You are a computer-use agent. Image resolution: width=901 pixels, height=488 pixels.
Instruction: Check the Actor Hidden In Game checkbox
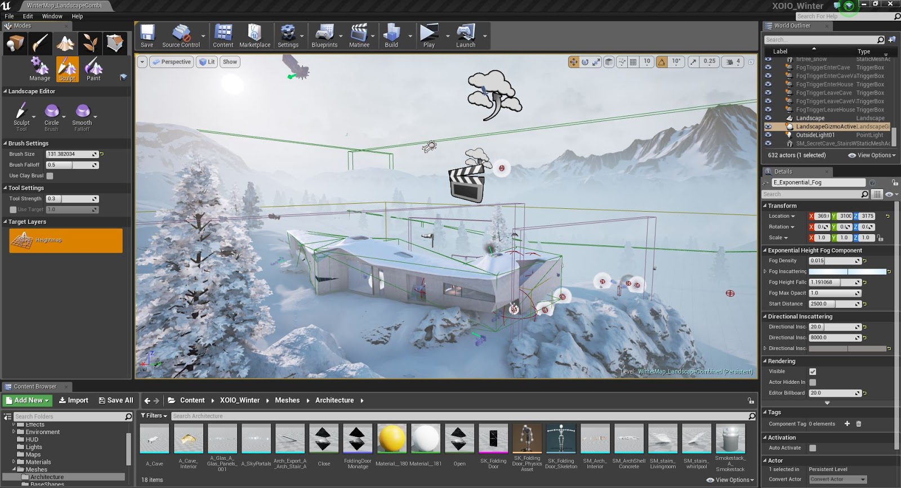coord(813,382)
